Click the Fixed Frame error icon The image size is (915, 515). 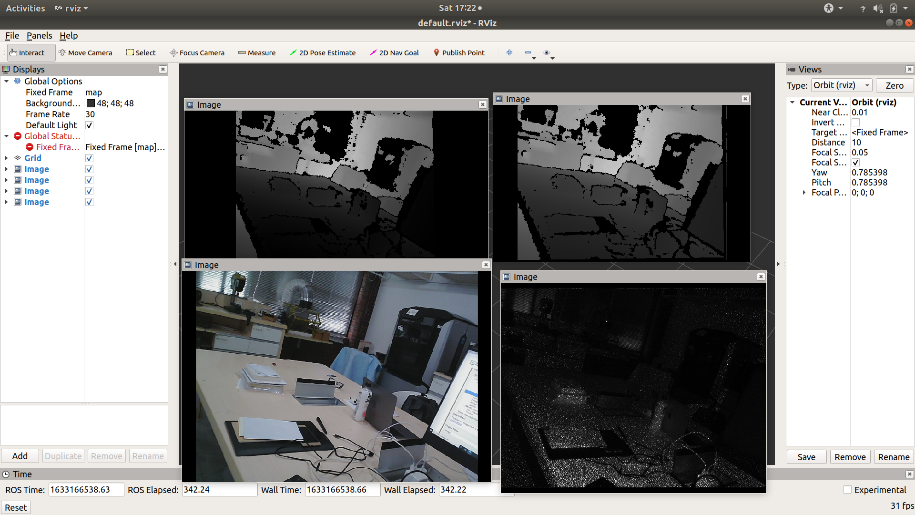pyautogui.click(x=30, y=147)
